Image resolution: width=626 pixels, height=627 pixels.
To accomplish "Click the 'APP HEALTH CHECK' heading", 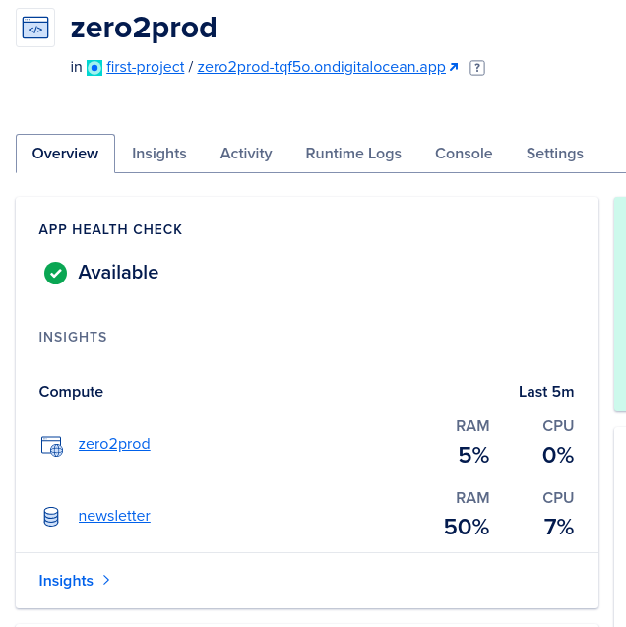I will point(110,229).
